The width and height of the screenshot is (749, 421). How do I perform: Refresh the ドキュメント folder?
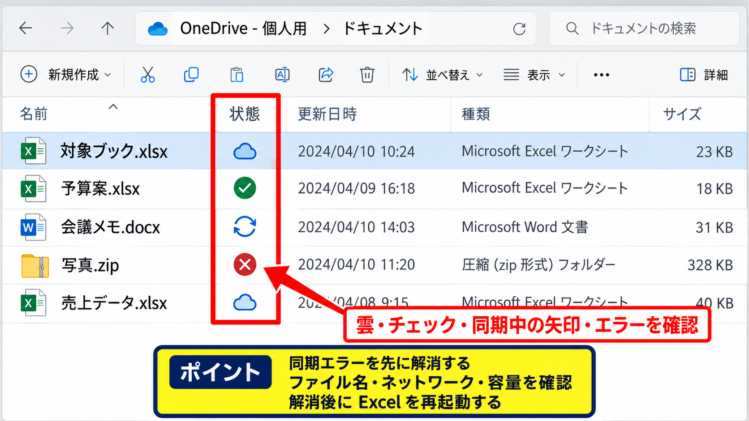519,29
